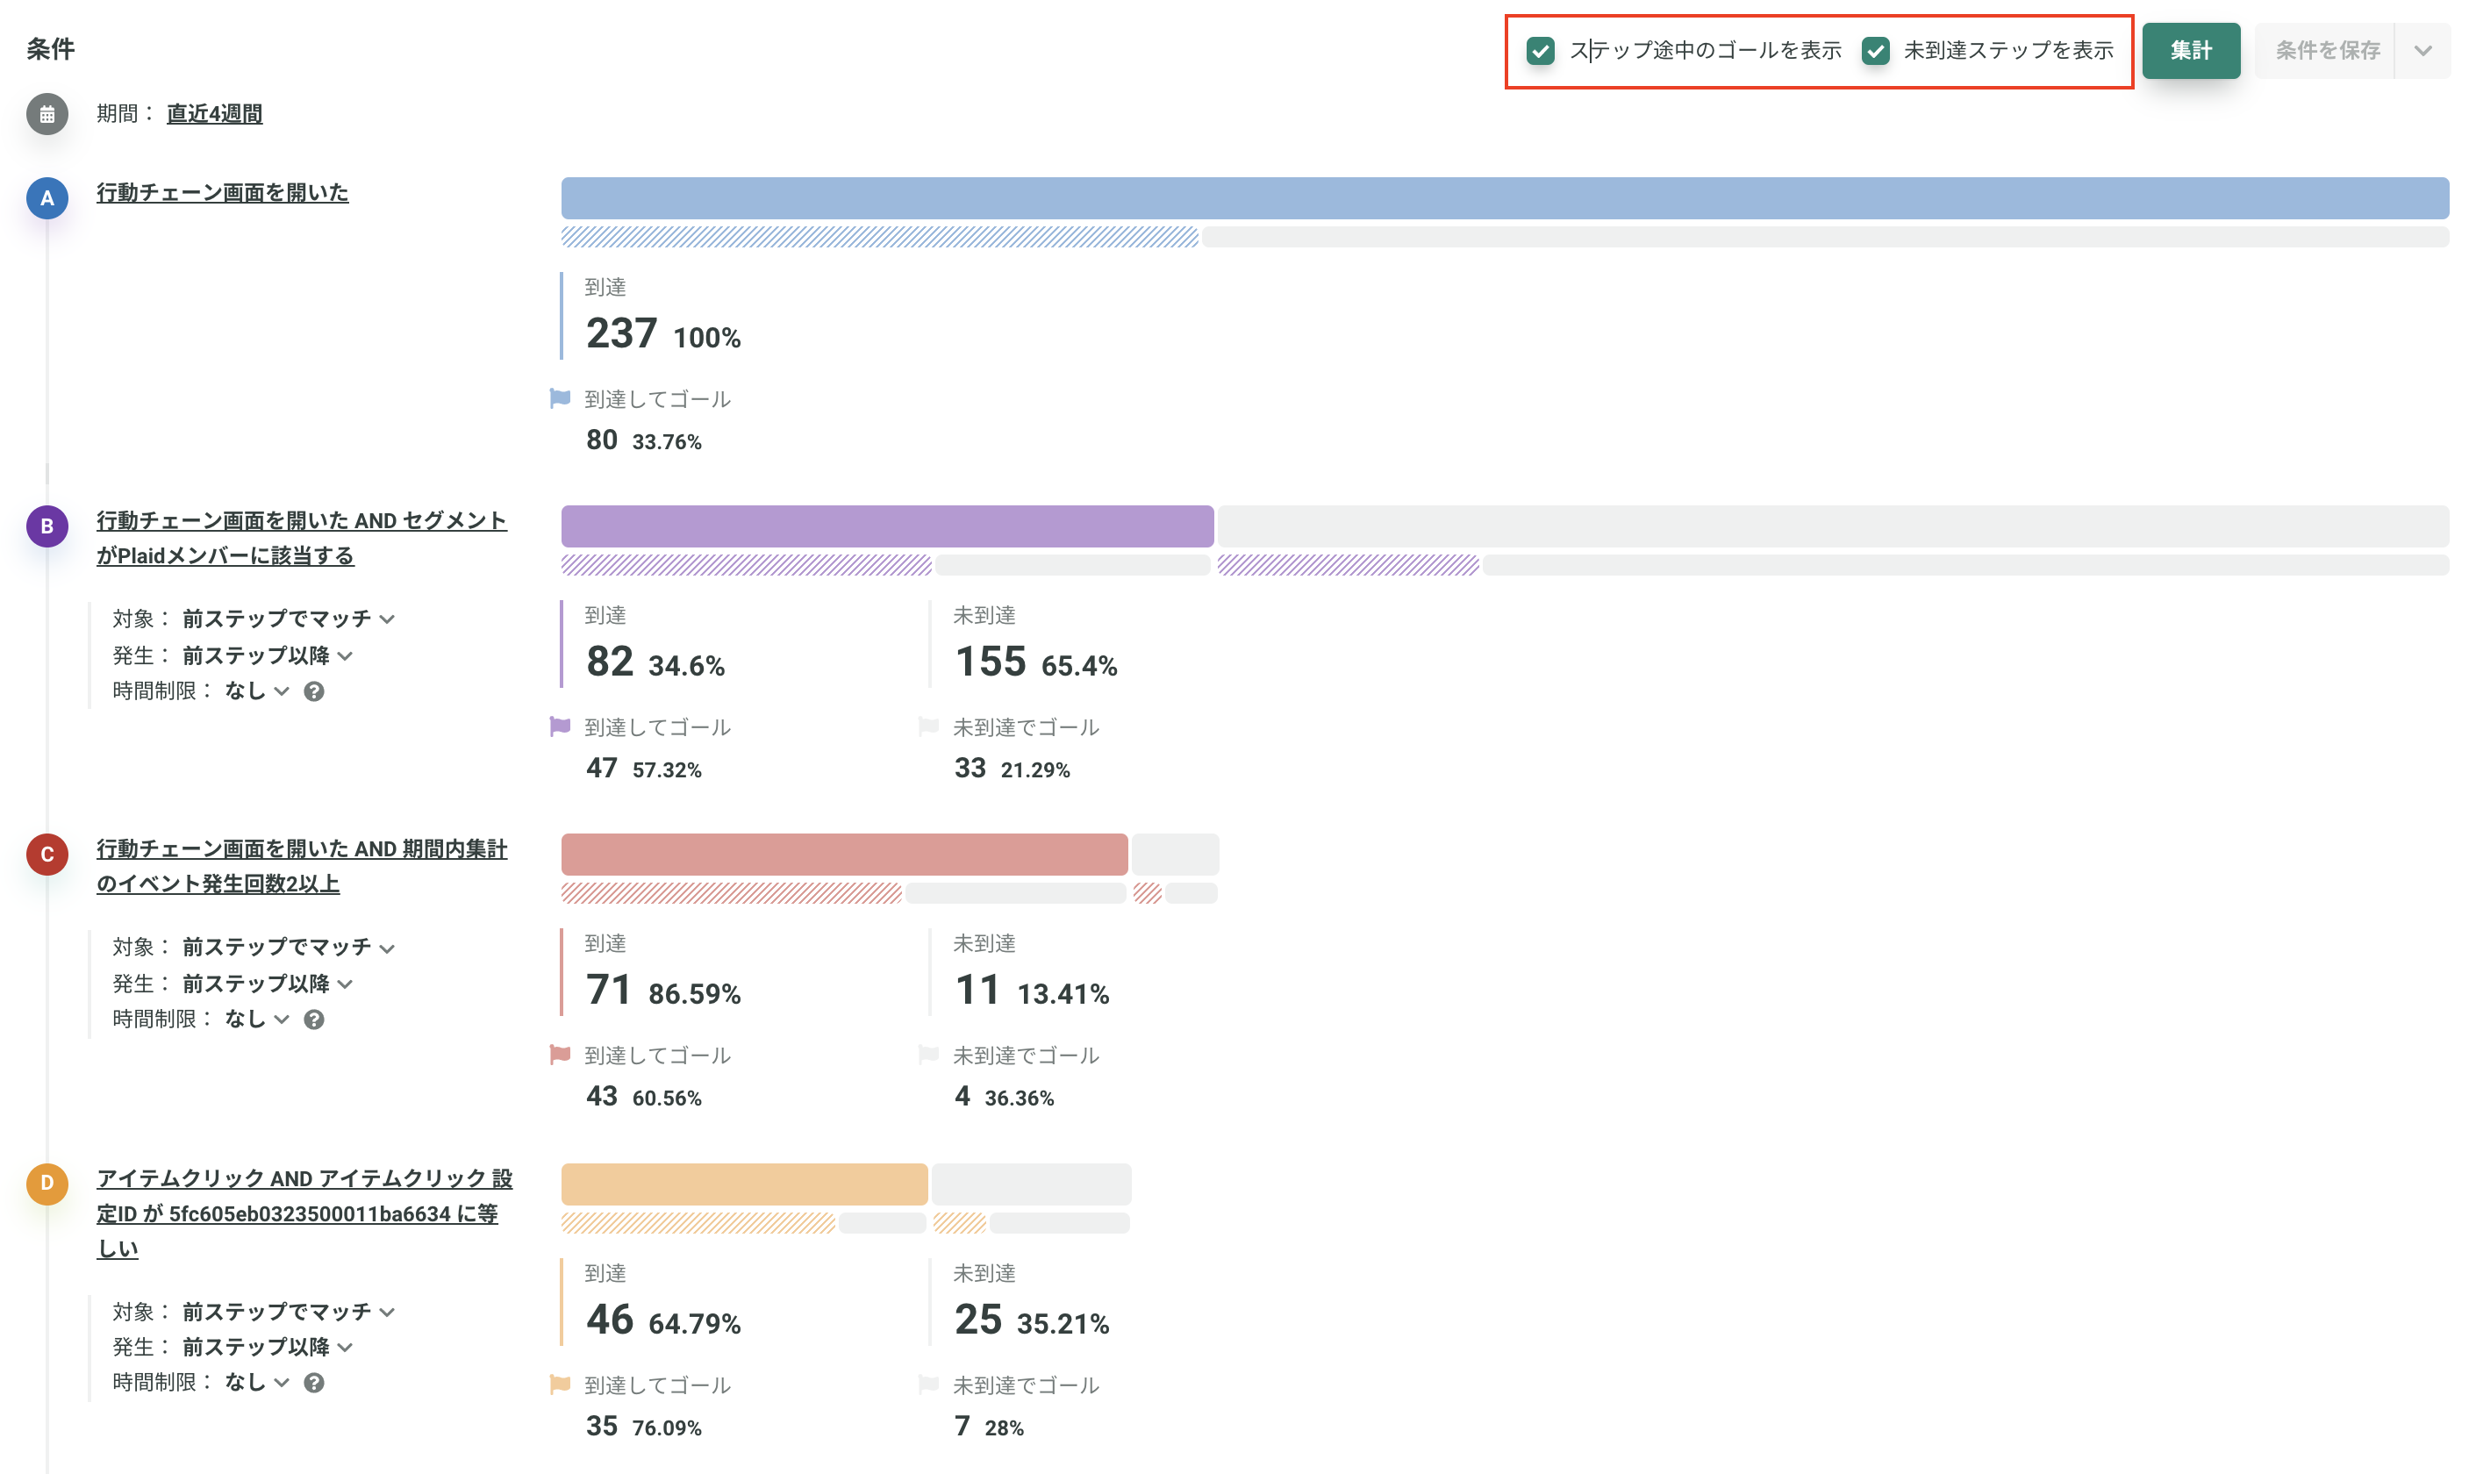2476x1474 pixels.
Task: Expand the arrow beside 条件を保存
Action: (x=2422, y=51)
